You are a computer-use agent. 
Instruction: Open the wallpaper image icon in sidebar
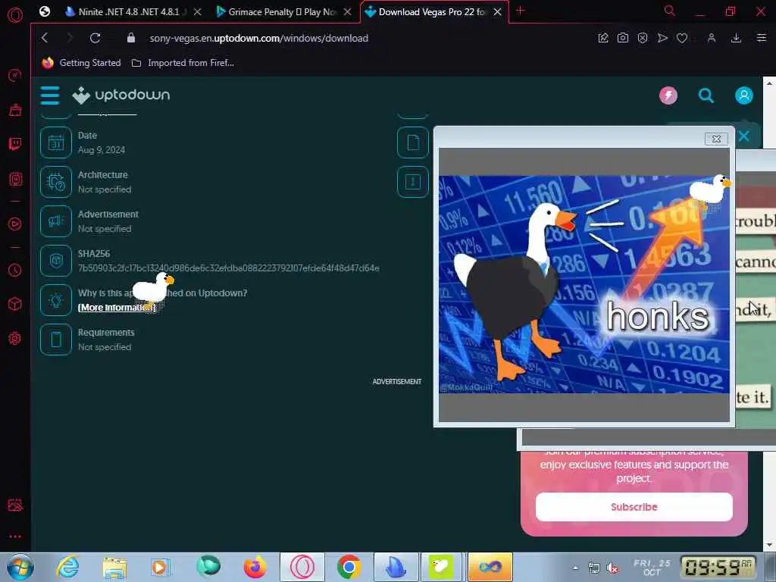click(x=15, y=505)
